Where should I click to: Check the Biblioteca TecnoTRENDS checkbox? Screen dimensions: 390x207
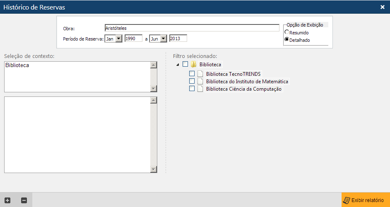(192, 74)
